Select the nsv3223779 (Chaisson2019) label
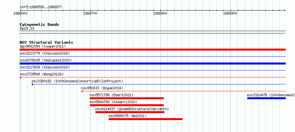This screenshot has width=295, height=132. 45,53
